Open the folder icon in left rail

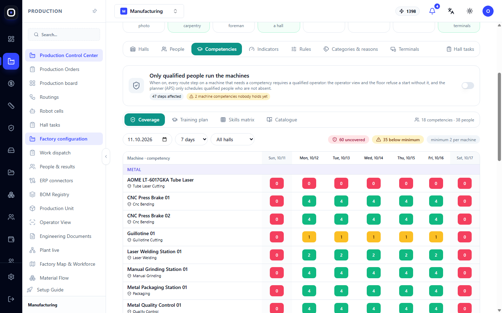pyautogui.click(x=11, y=172)
